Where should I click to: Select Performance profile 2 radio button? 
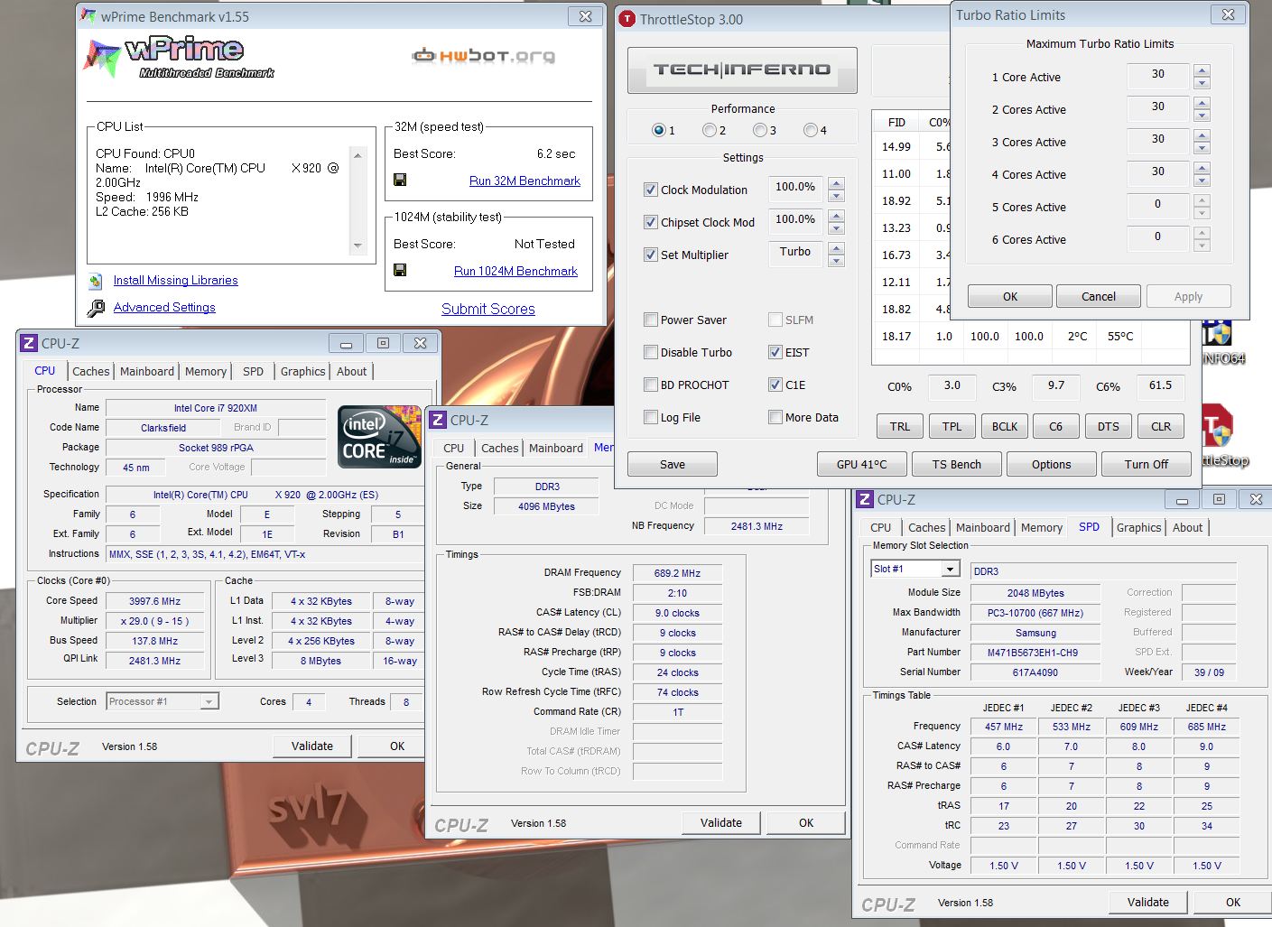709,130
